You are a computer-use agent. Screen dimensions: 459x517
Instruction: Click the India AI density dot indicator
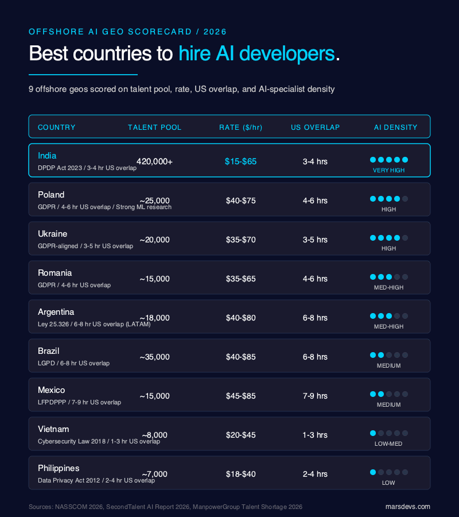388,160
